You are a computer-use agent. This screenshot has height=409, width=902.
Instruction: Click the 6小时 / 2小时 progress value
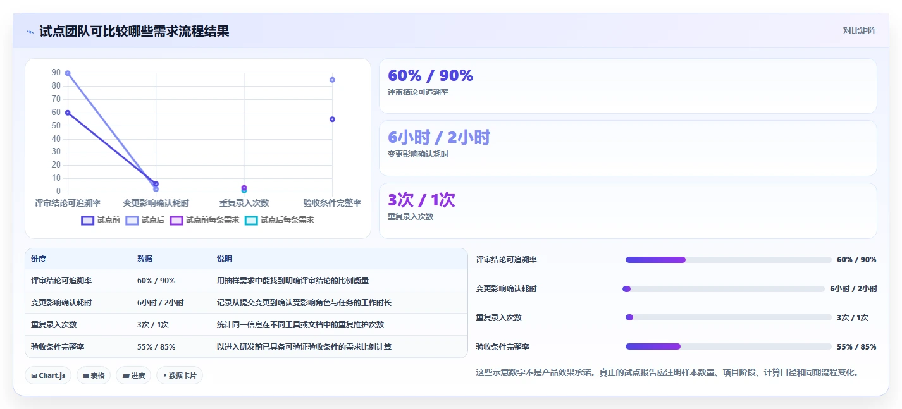pyautogui.click(x=853, y=289)
